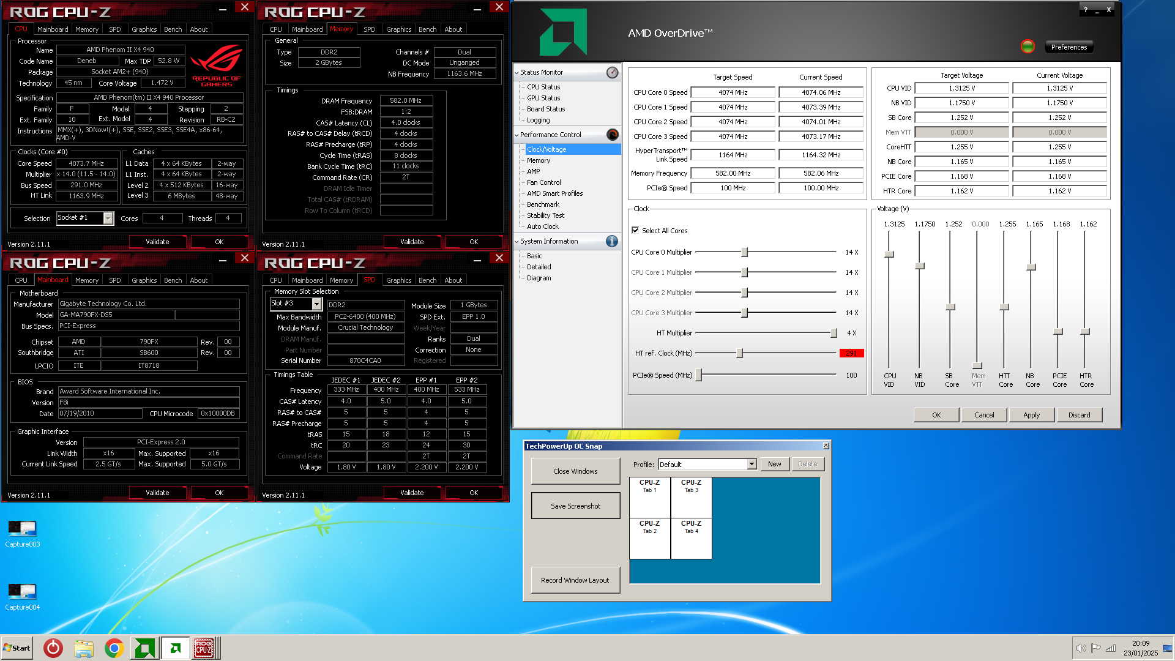Click Save Screenshot in OC Snap
Viewport: 1175px width, 661px height.
[575, 506]
